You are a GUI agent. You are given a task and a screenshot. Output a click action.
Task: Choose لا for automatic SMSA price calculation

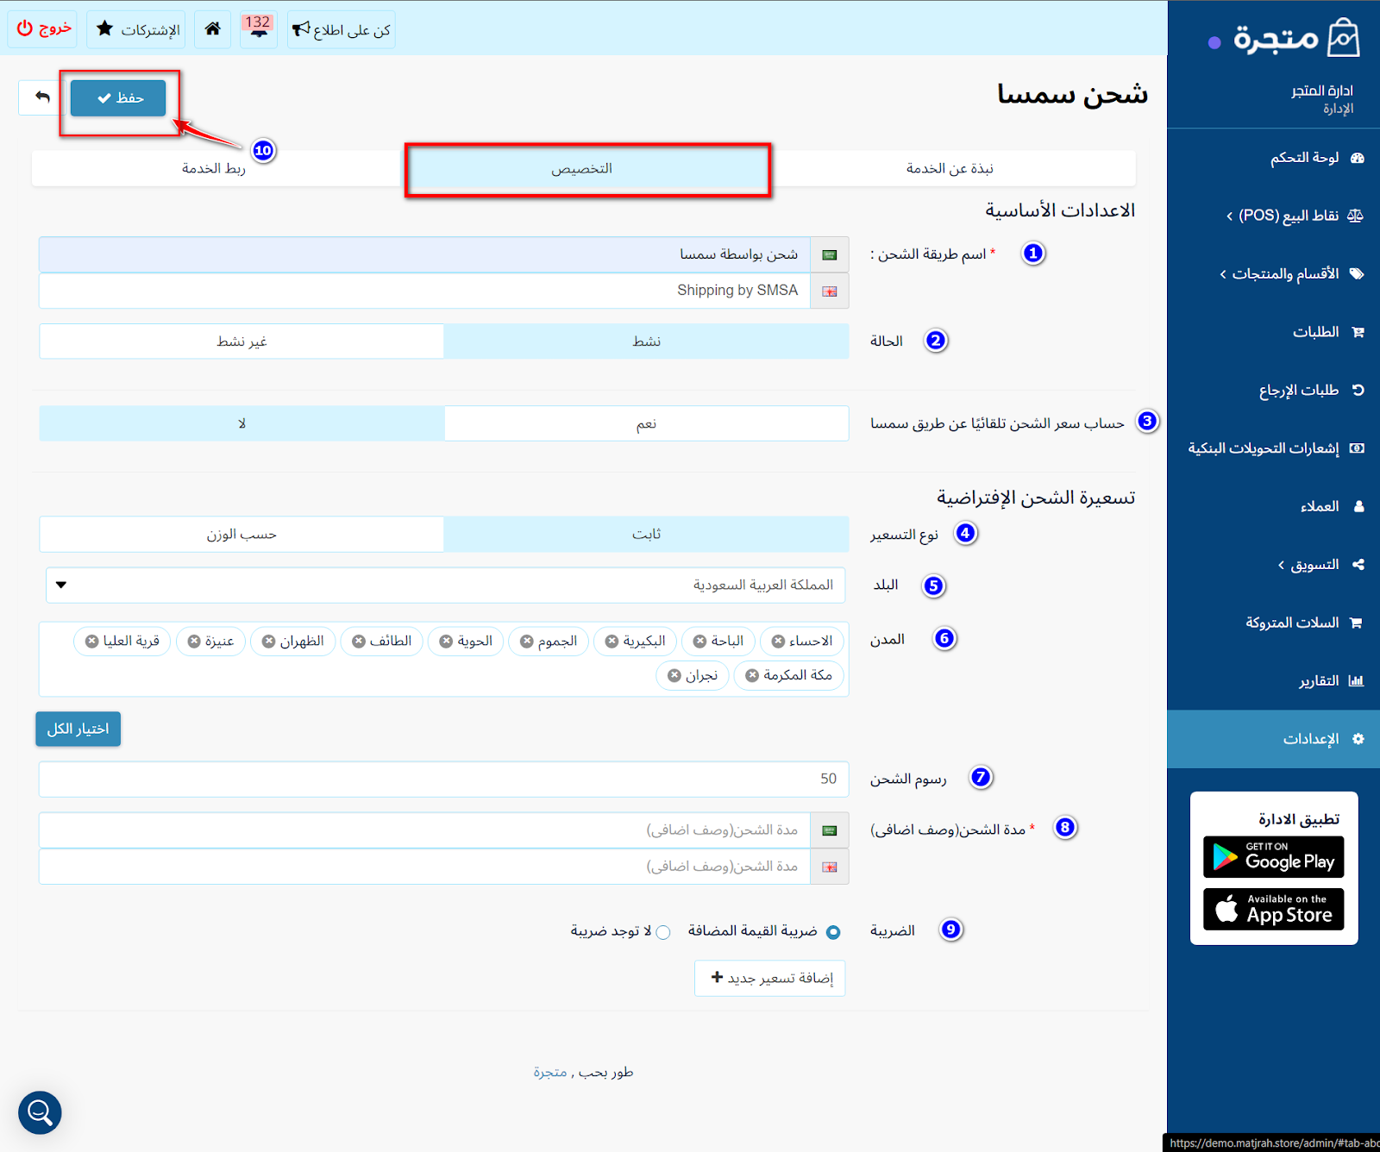tap(241, 423)
